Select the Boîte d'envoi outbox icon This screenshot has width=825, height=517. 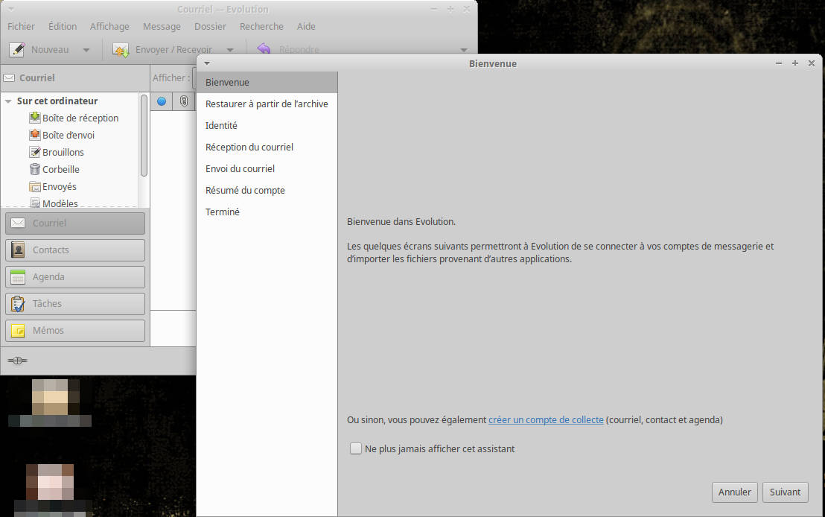[x=34, y=135]
